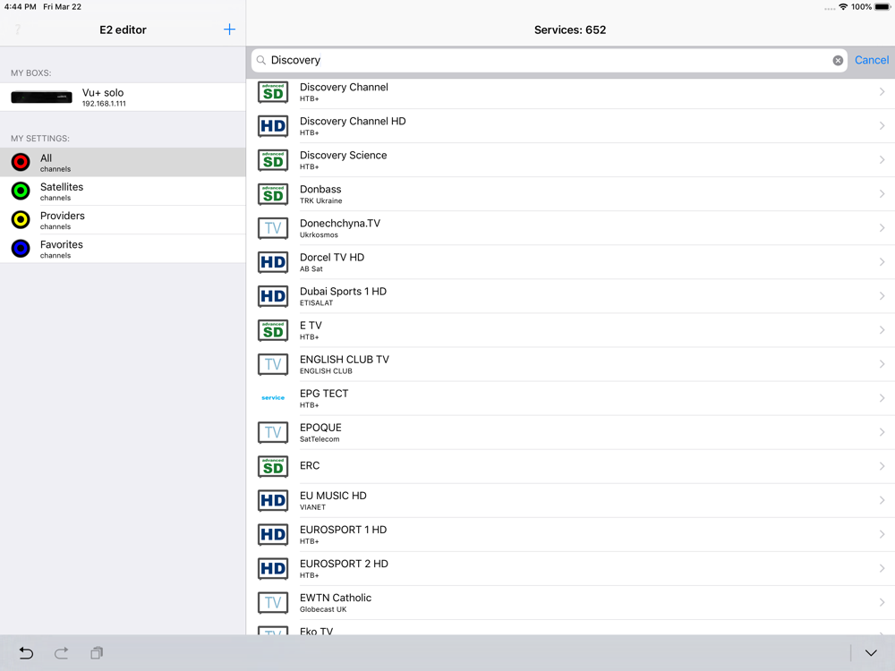The height and width of the screenshot is (671, 895).
Task: Click SD icon for Discovery Channel
Action: click(x=273, y=92)
